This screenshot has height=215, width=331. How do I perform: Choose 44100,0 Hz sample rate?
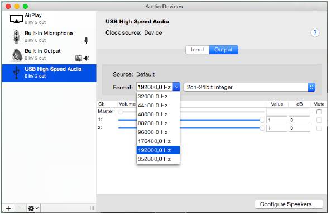pyautogui.click(x=158, y=106)
